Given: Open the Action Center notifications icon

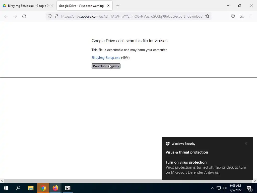Looking at the screenshot, I should (x=249, y=188).
